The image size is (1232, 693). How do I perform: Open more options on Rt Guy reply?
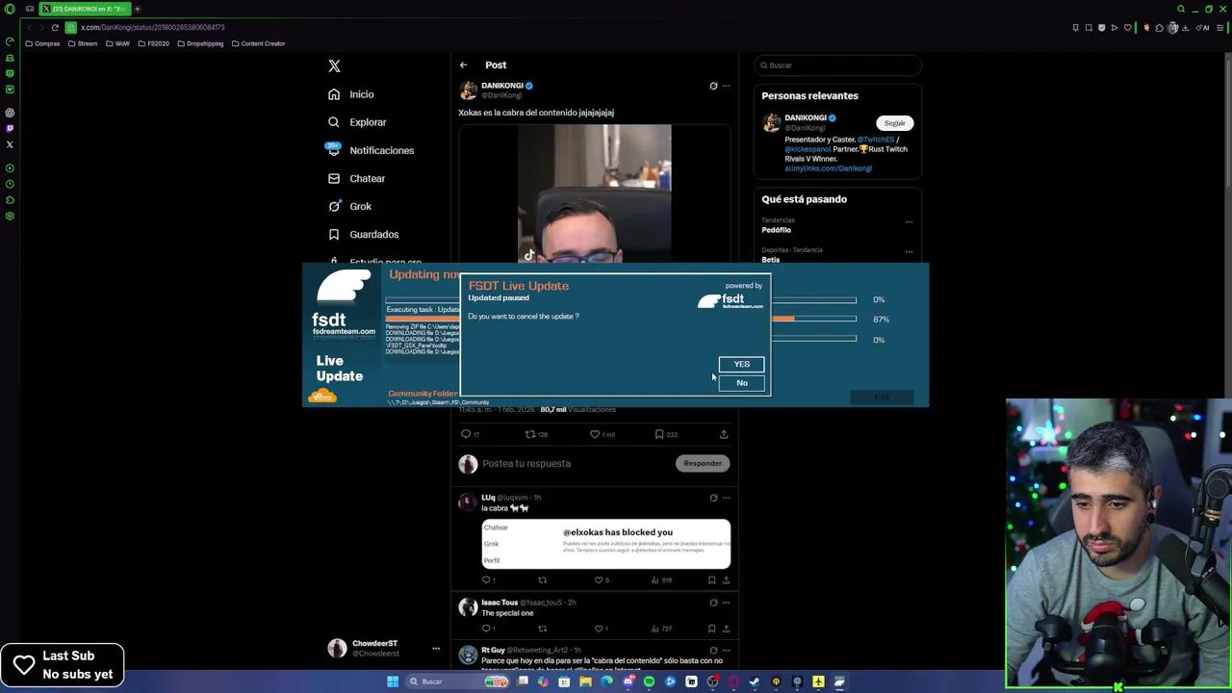coord(726,650)
